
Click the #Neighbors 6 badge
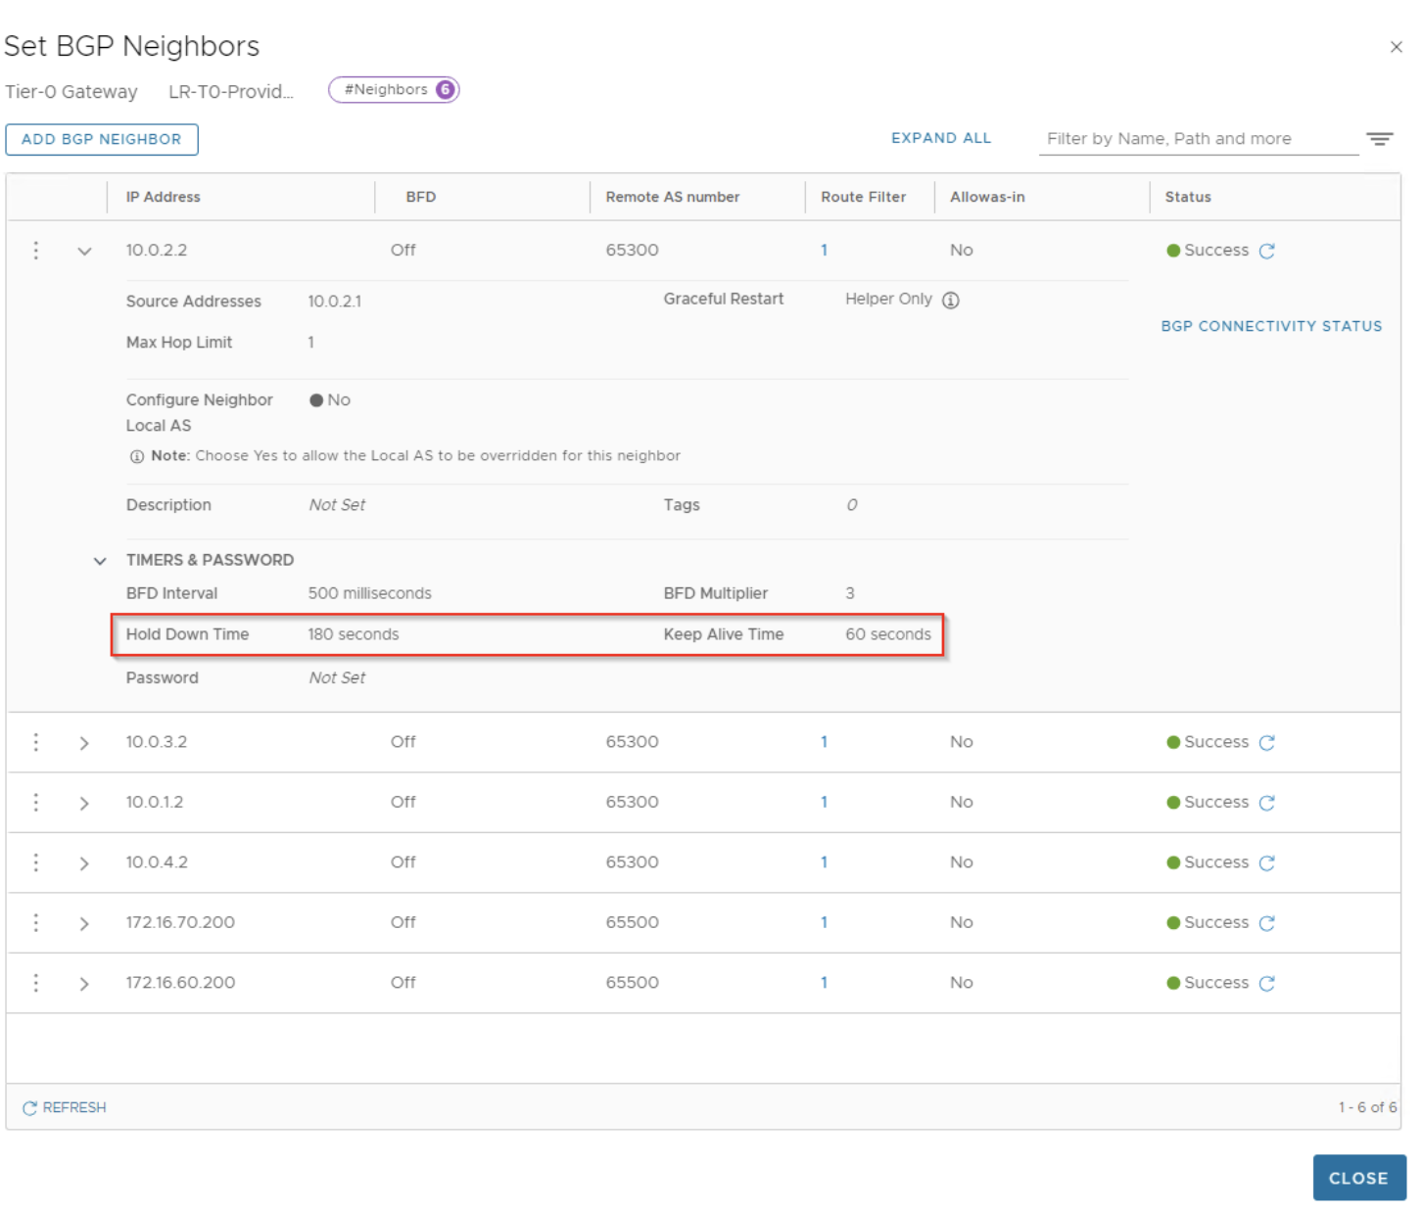[x=394, y=89]
